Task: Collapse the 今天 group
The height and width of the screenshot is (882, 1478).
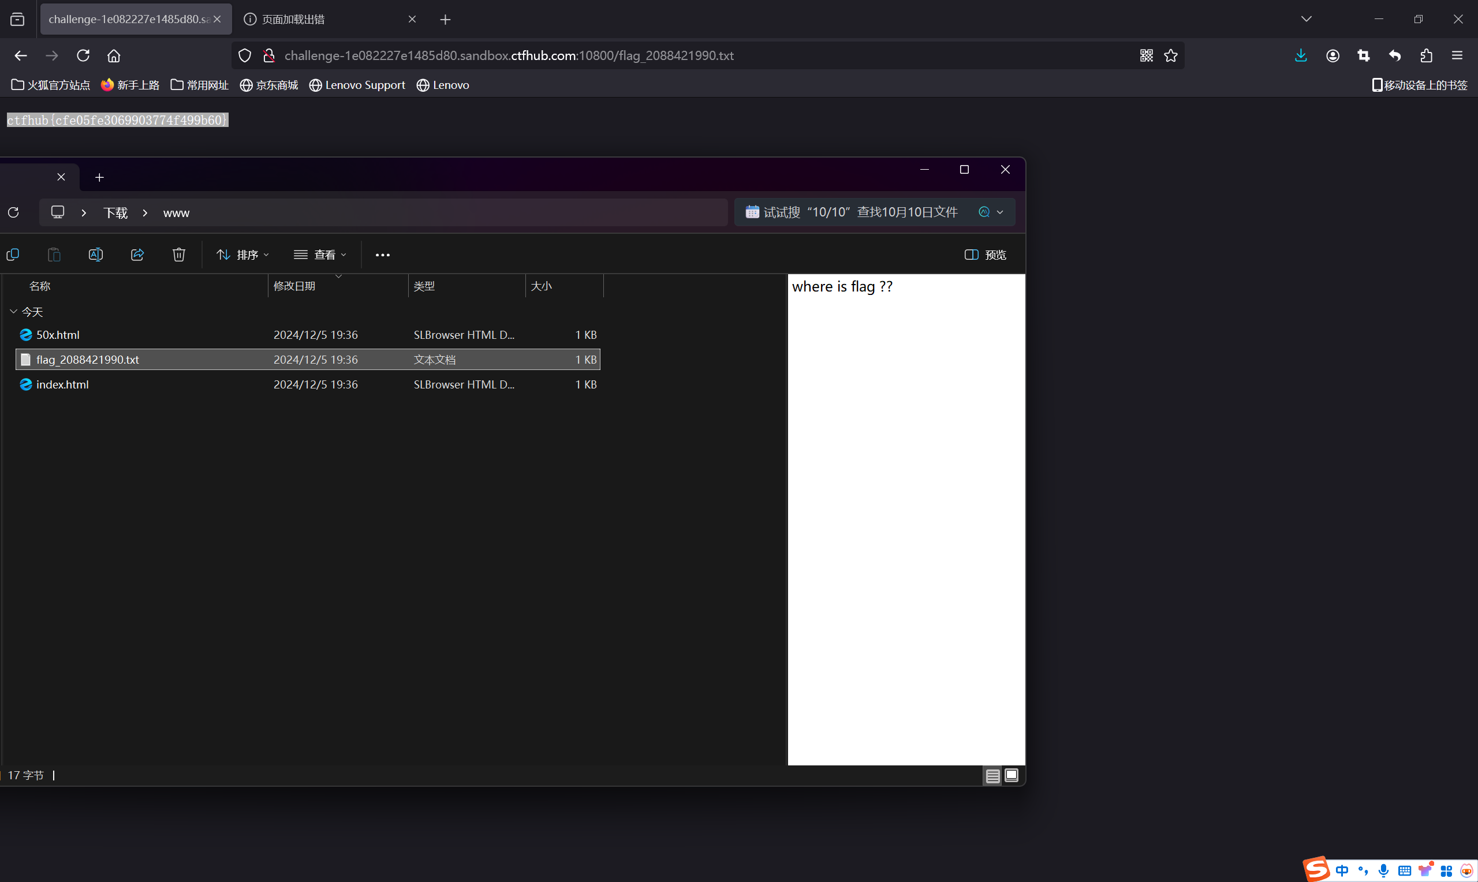Action: 14,312
